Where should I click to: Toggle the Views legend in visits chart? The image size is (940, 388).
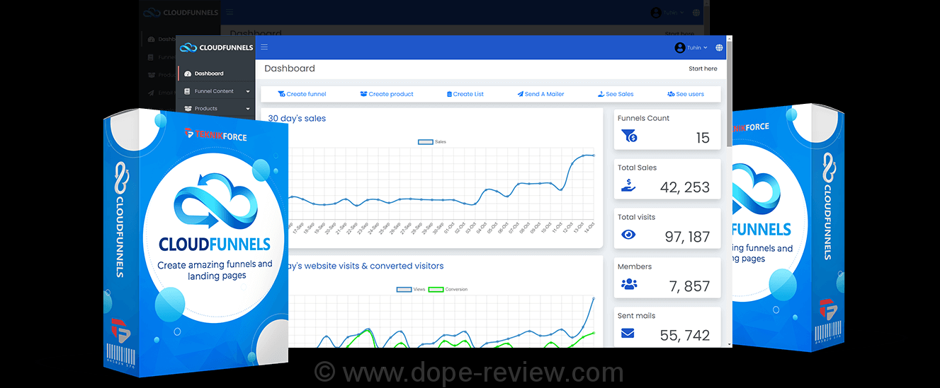[411, 289]
